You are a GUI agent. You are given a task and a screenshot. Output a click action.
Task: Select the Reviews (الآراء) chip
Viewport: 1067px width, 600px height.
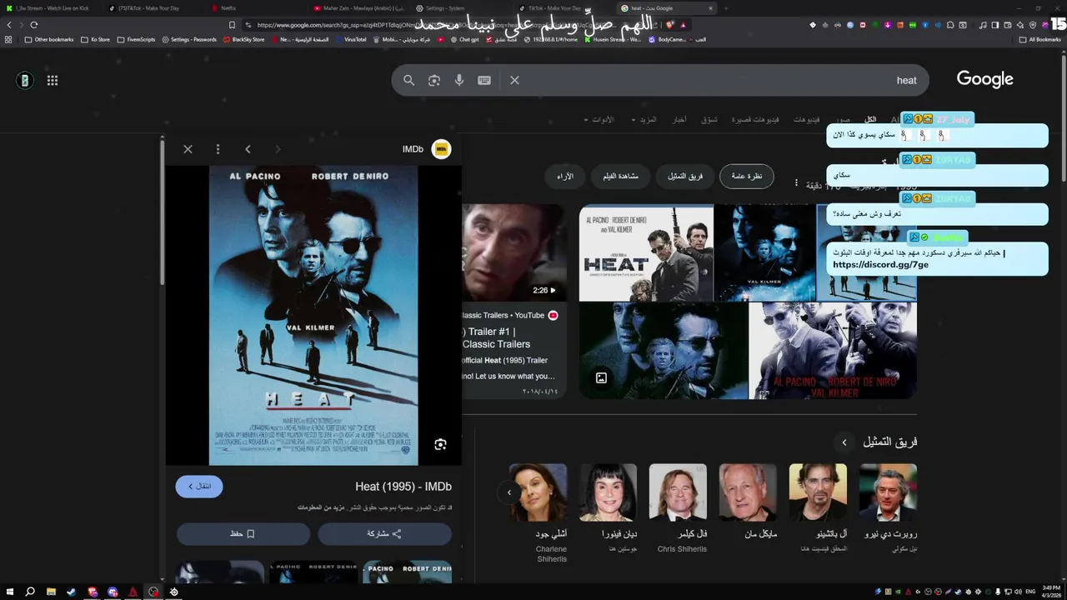tap(565, 176)
